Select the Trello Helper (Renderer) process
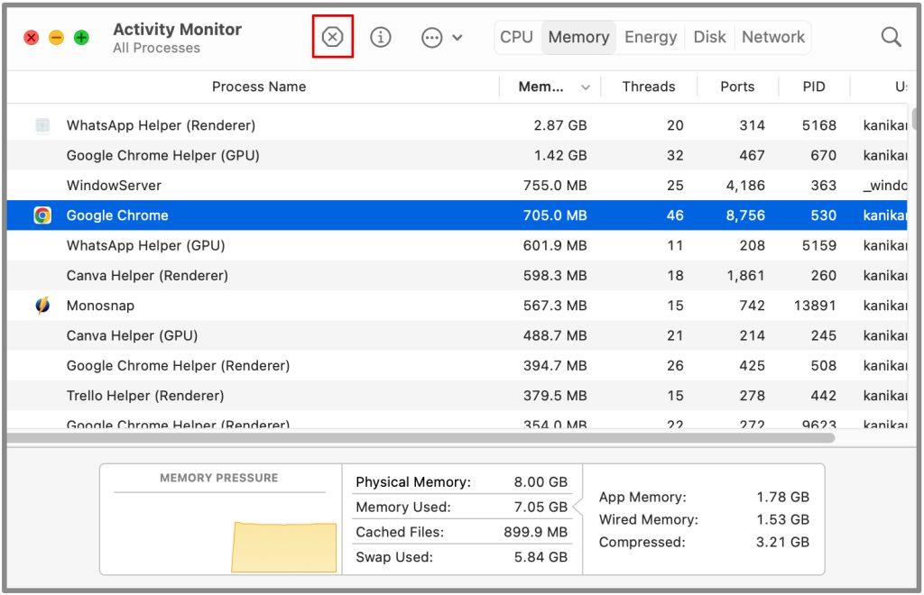The image size is (924, 595). click(x=145, y=396)
